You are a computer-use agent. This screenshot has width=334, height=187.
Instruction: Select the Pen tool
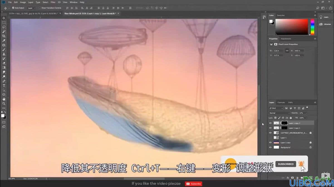[4, 81]
